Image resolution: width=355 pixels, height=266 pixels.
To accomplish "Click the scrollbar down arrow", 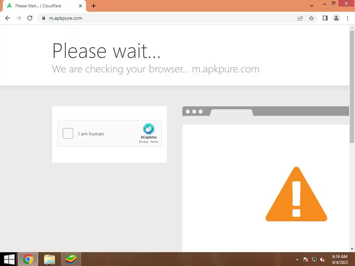I will (352, 249).
